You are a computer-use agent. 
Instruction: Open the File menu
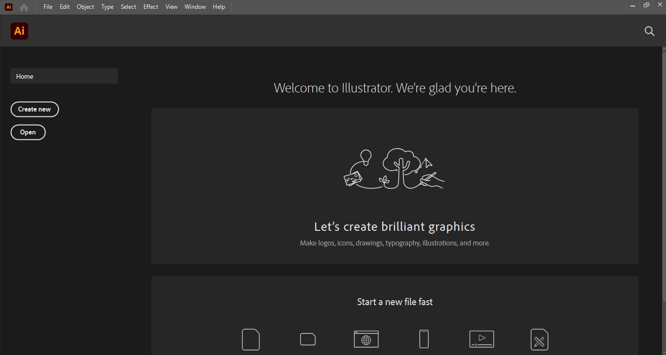click(x=47, y=7)
